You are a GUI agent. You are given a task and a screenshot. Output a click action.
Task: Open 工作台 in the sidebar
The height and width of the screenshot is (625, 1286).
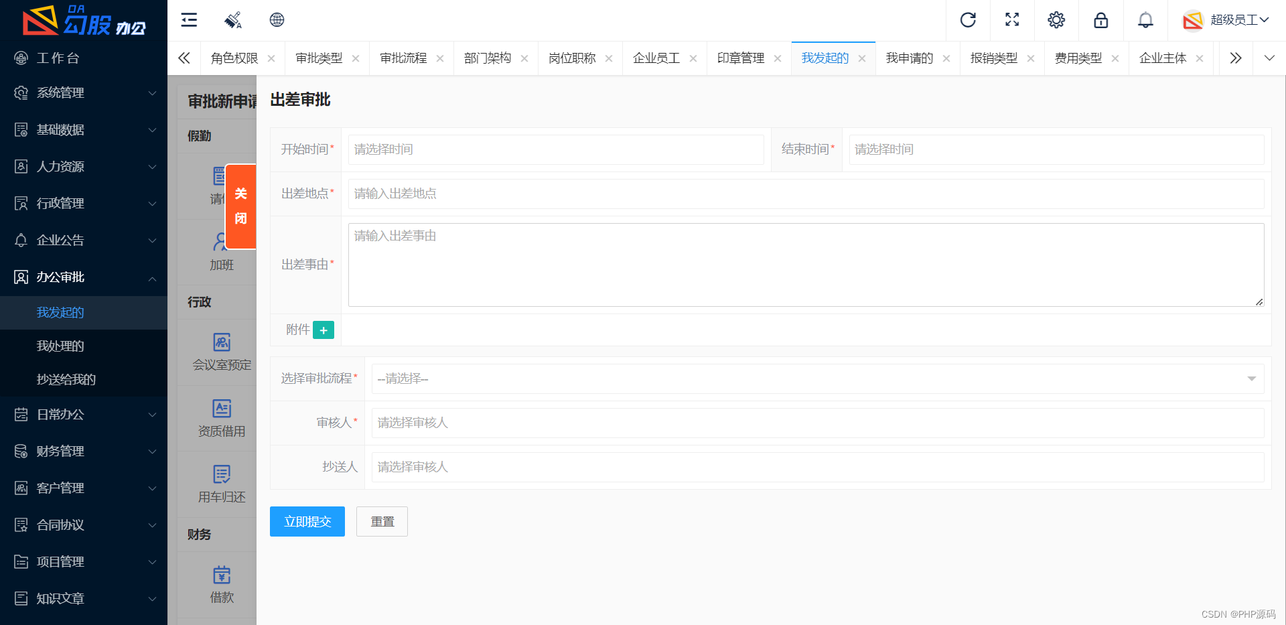coord(84,58)
